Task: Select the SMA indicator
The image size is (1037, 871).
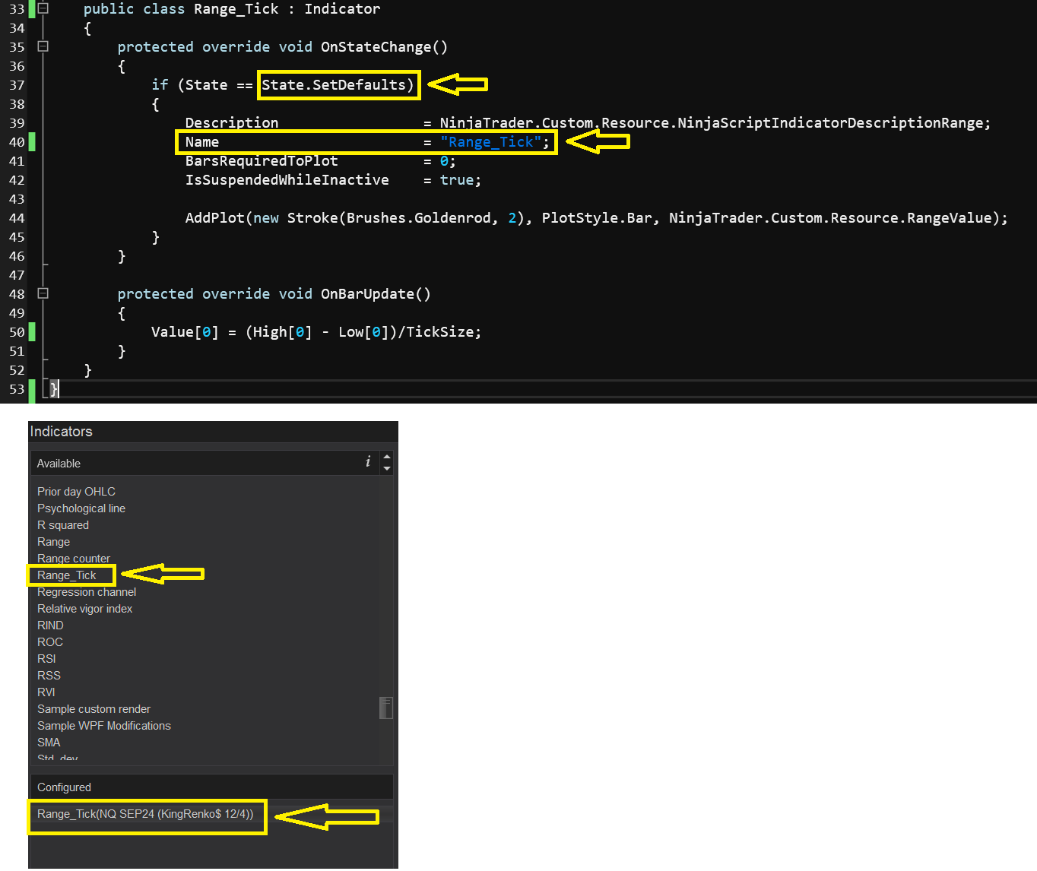Action: [x=49, y=743]
